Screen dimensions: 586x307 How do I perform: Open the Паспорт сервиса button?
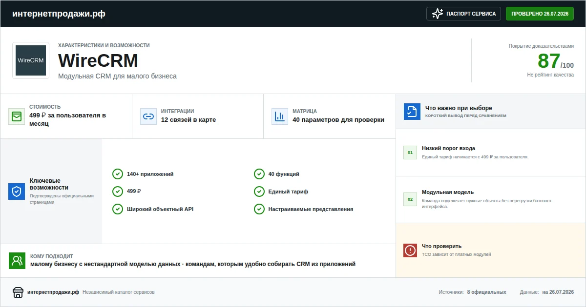point(463,14)
